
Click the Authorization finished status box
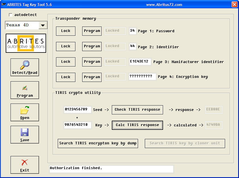tap(112, 169)
